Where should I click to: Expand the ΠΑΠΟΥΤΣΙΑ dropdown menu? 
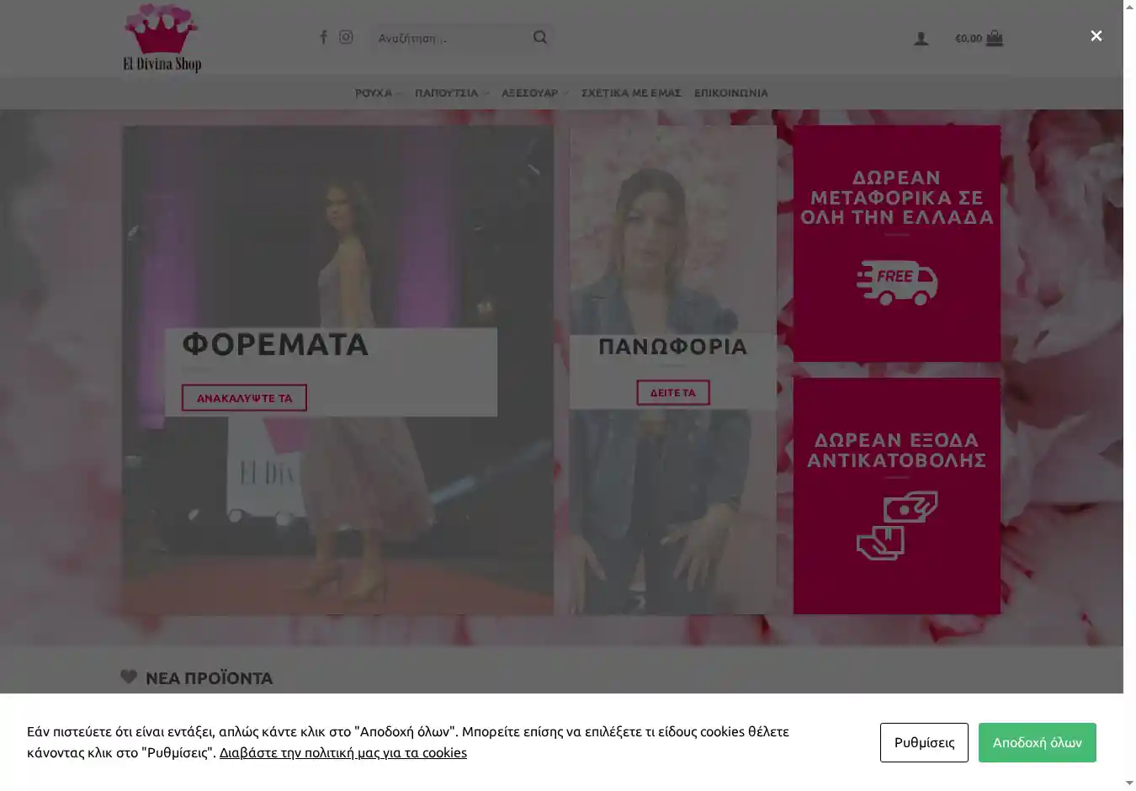coord(451,93)
